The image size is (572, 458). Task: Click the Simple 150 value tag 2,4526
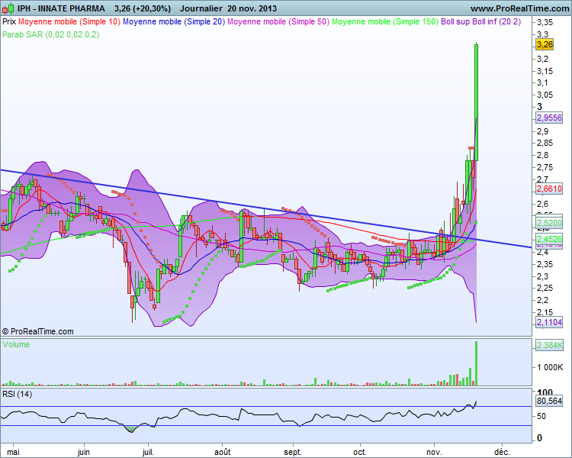(x=549, y=239)
